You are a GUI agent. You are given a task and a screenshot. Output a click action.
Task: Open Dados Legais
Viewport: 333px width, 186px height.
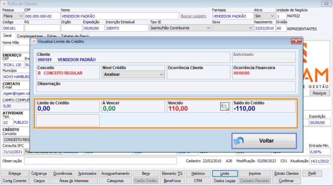(225, 181)
